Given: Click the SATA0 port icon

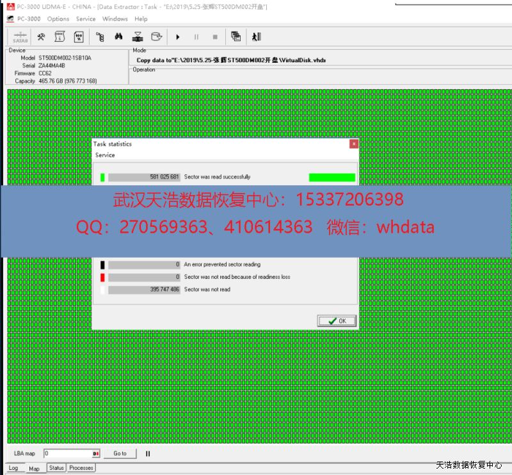Looking at the screenshot, I should pyautogui.click(x=20, y=37).
